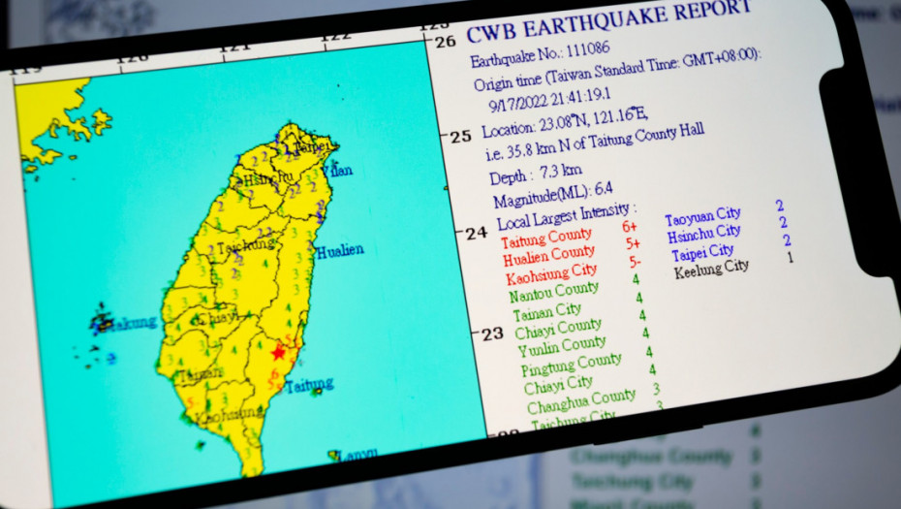
Task: Click Yunlin County in the intensity list
Action: point(562,346)
